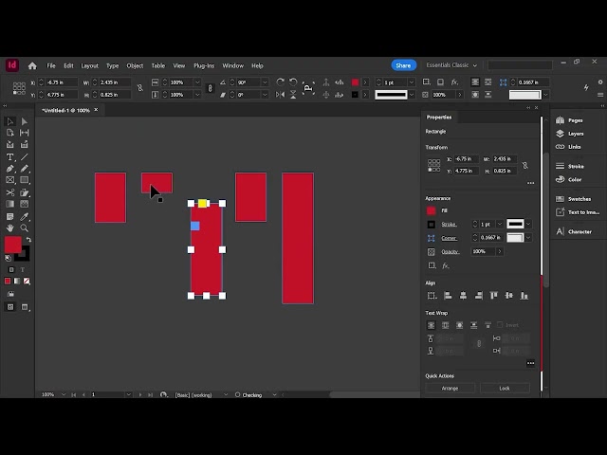The width and height of the screenshot is (607, 455).
Task: Toggle constrain scaling percentages link
Action: (210, 88)
